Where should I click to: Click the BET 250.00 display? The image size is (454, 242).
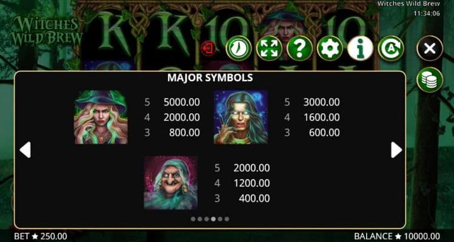[41, 236]
